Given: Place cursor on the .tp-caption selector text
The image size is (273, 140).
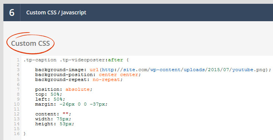Looking at the screenshot, I should [40, 60].
